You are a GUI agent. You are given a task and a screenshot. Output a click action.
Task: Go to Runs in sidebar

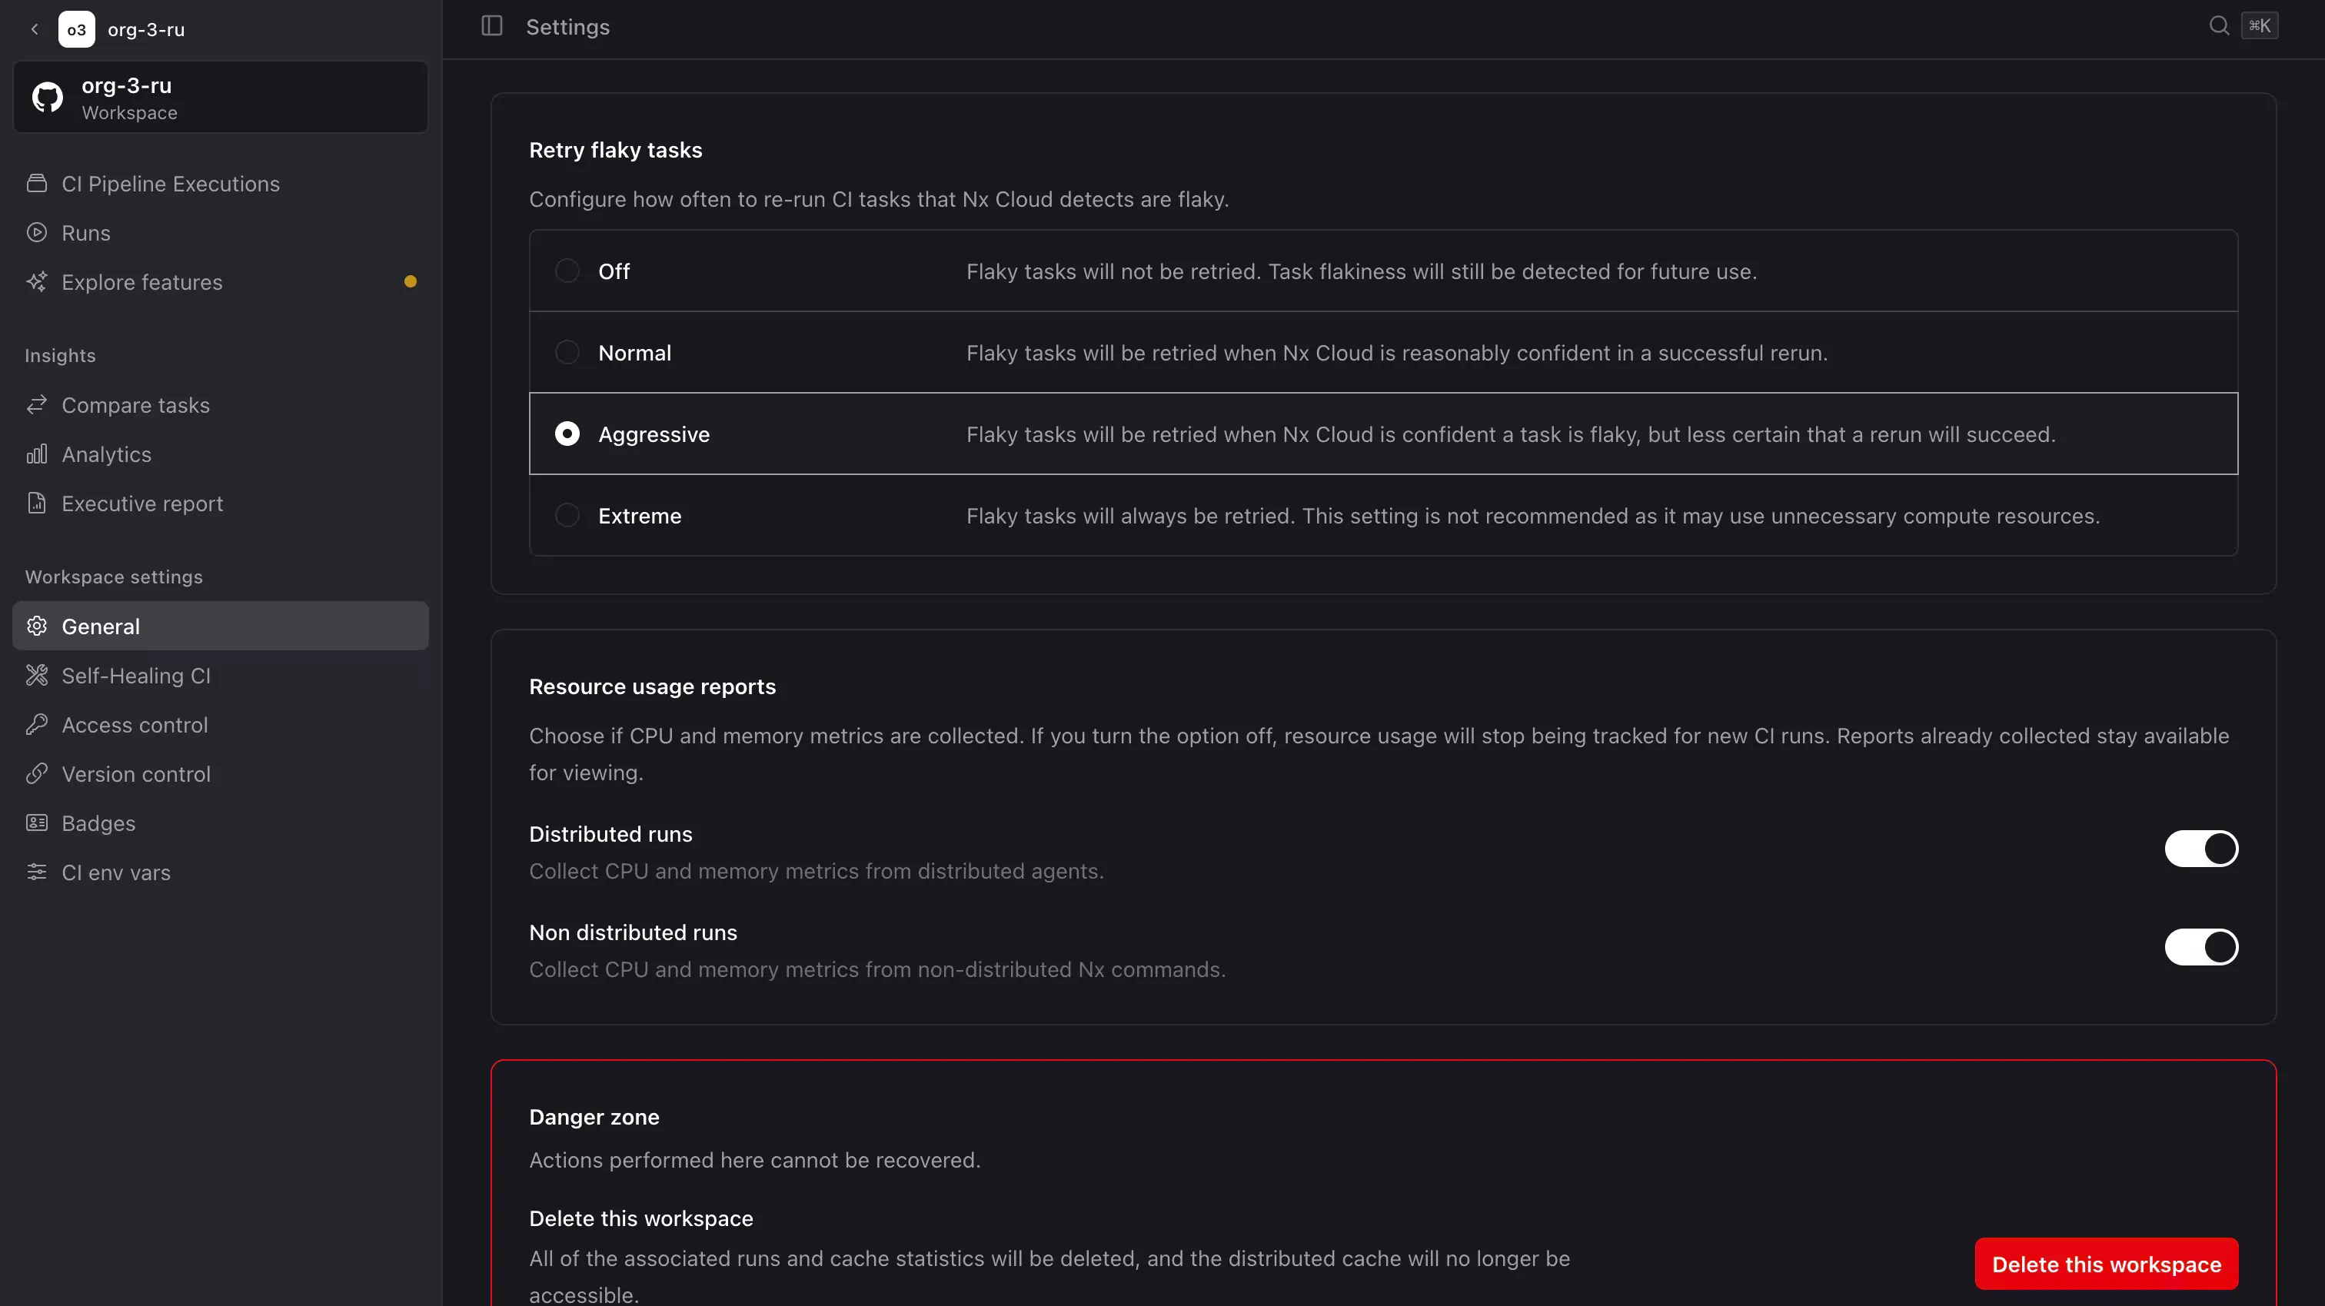pos(220,233)
